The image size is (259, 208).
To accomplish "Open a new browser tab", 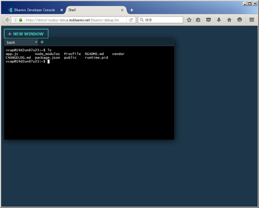I will [132, 10].
